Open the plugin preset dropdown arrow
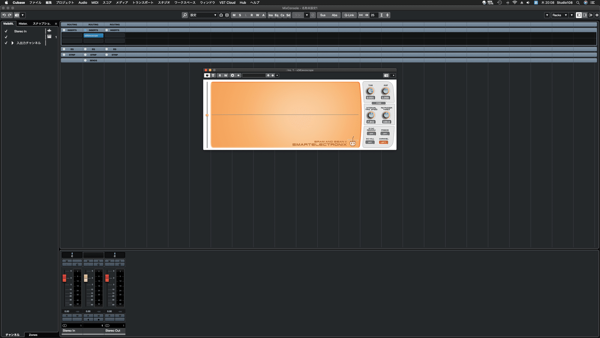The height and width of the screenshot is (338, 600). 277,75
